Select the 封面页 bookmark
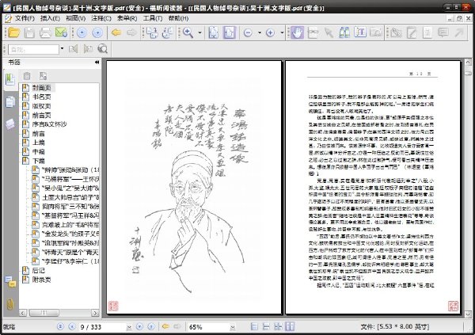This screenshot has width=475, height=335. click(x=41, y=88)
